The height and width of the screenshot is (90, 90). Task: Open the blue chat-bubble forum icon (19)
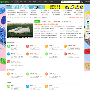27,86
